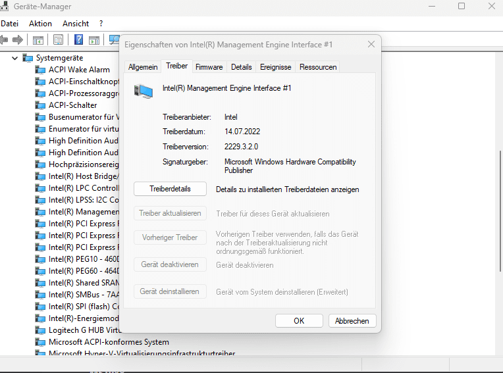Click the Gerät deinstallieren button
The height and width of the screenshot is (373, 503).
[170, 291]
